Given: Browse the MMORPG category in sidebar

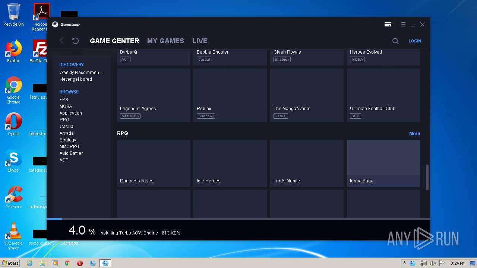Looking at the screenshot, I should [x=69, y=147].
